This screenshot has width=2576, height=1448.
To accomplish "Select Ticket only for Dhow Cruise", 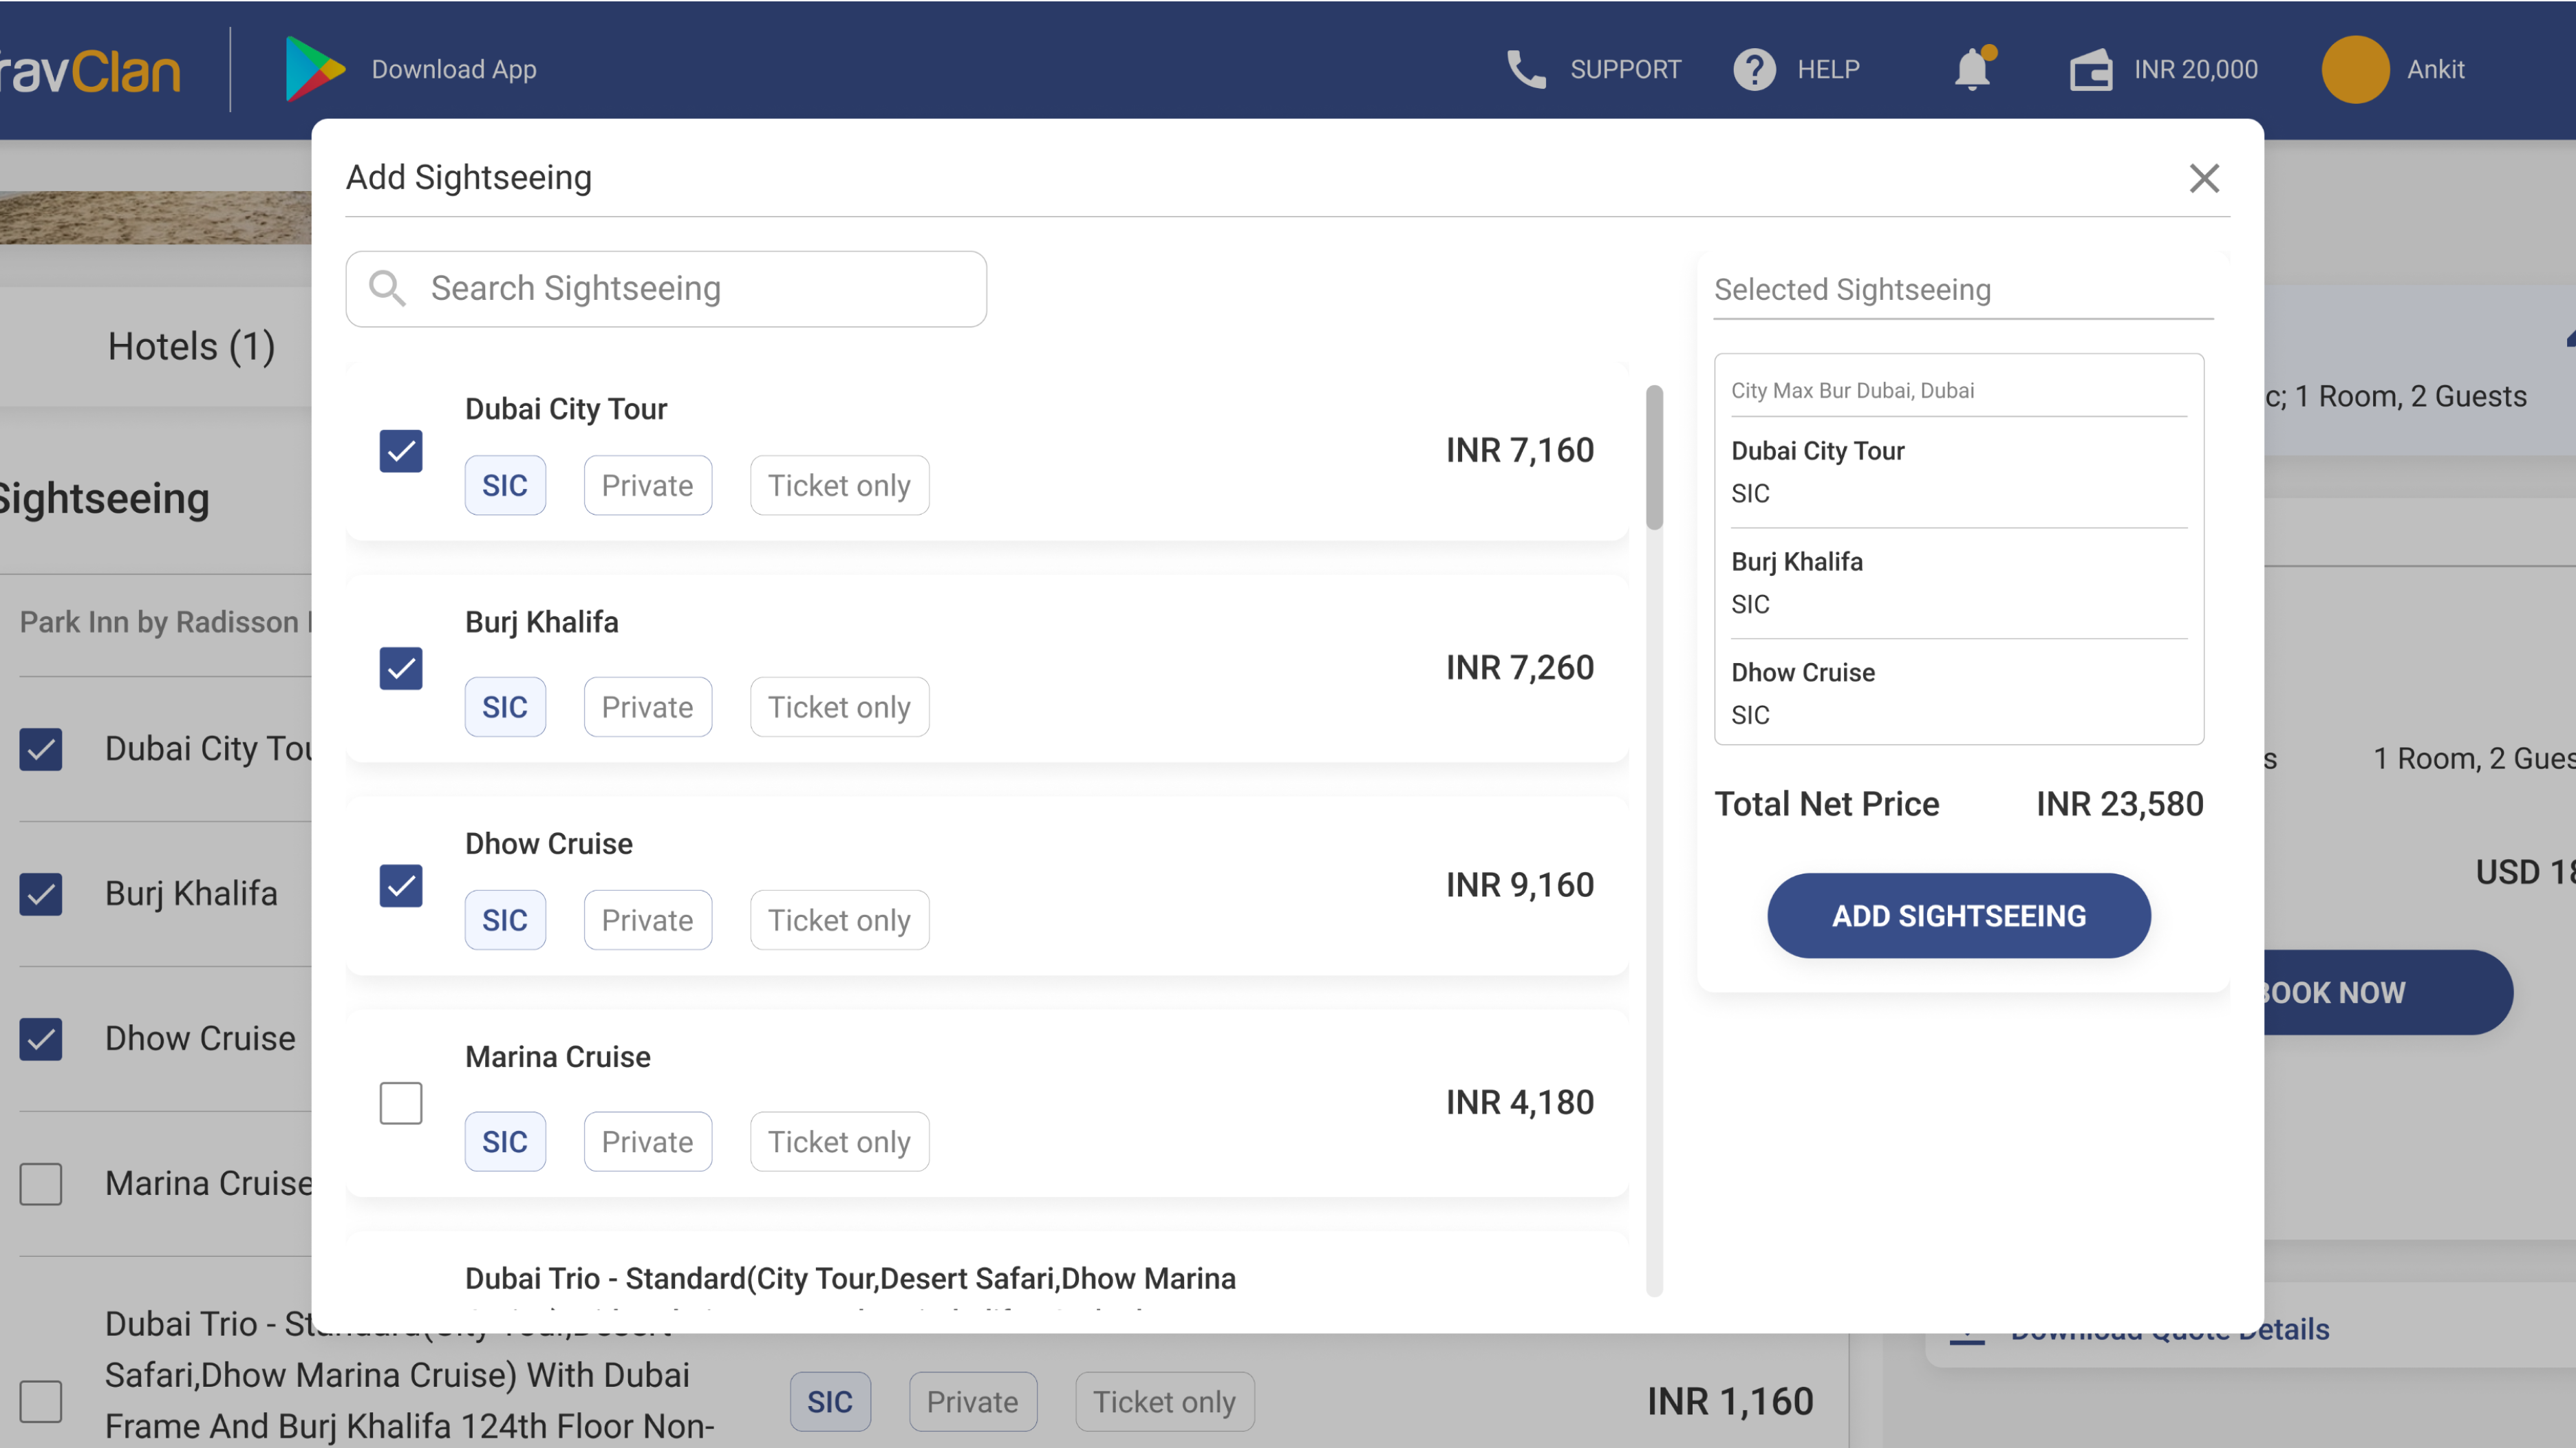I will point(839,920).
